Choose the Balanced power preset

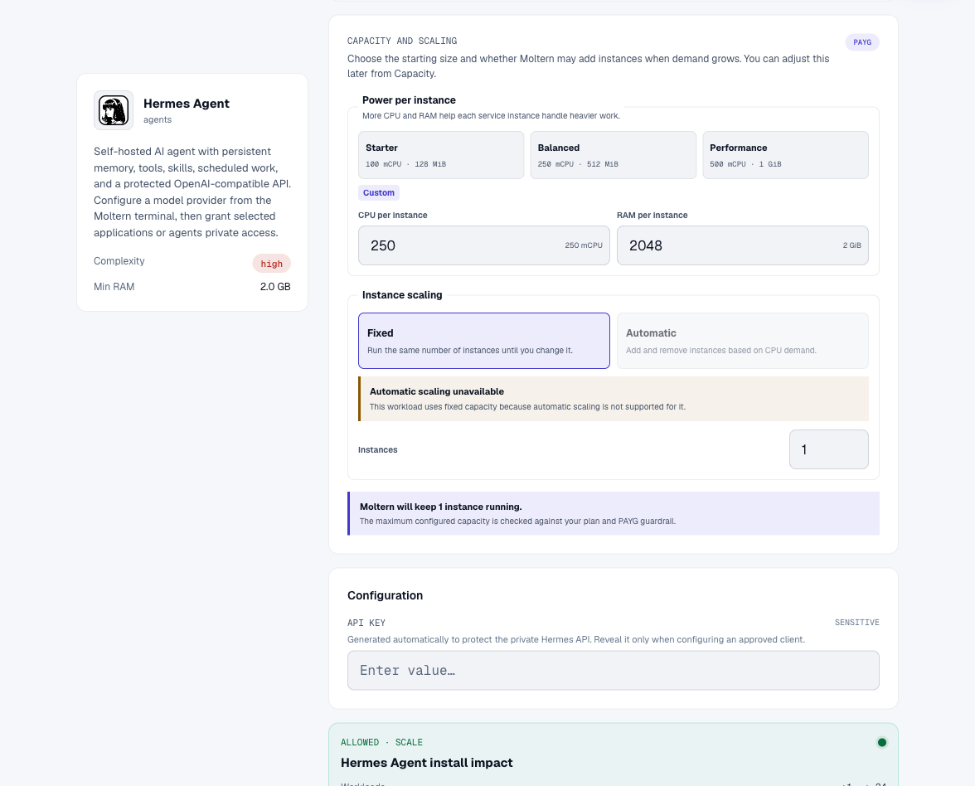coord(614,155)
